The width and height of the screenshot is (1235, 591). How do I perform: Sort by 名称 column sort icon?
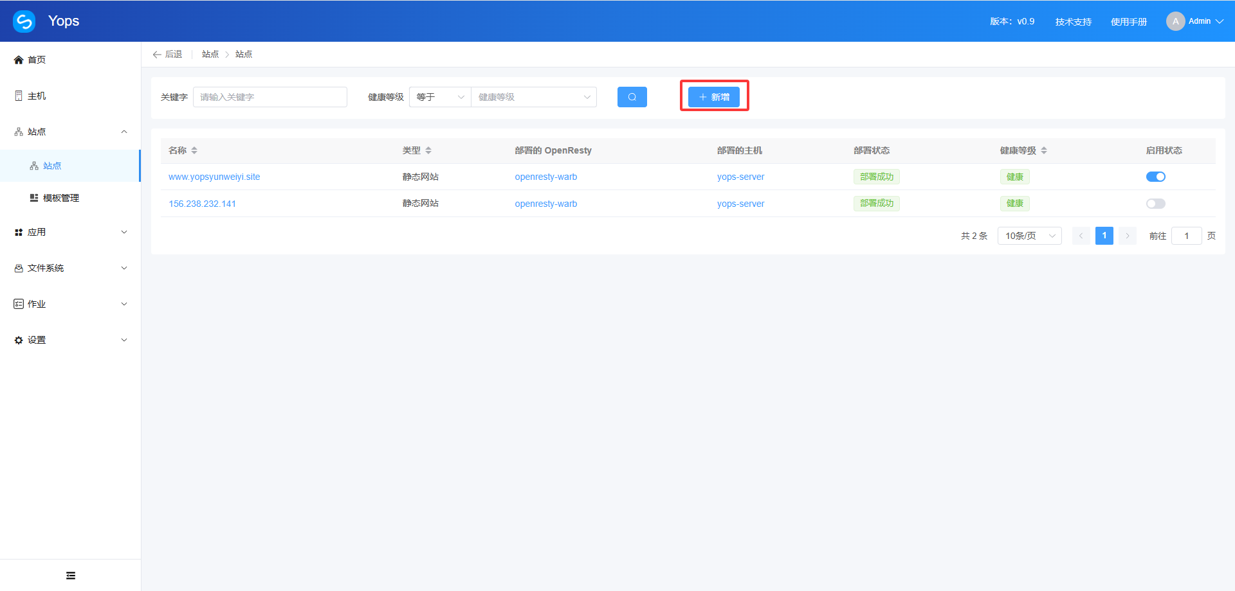[x=194, y=150]
